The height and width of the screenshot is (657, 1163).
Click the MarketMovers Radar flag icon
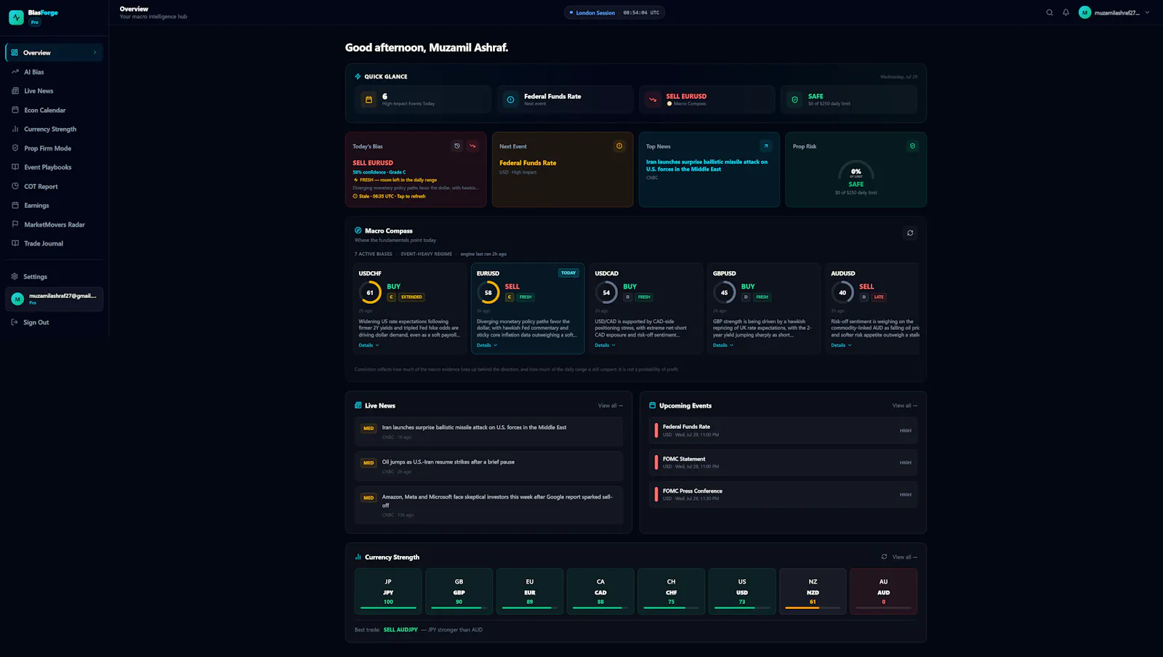[15, 224]
